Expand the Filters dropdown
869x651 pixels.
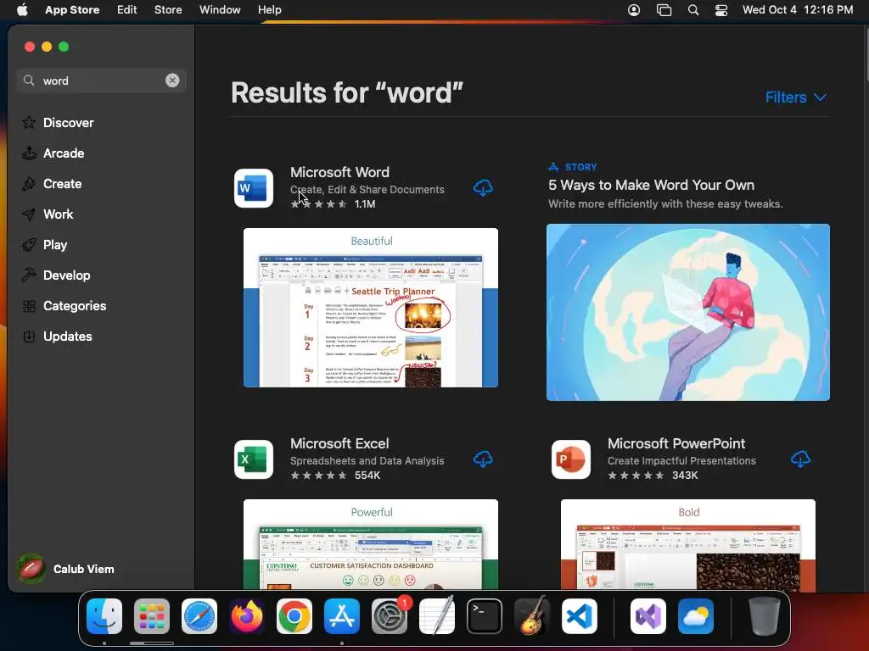(x=796, y=97)
